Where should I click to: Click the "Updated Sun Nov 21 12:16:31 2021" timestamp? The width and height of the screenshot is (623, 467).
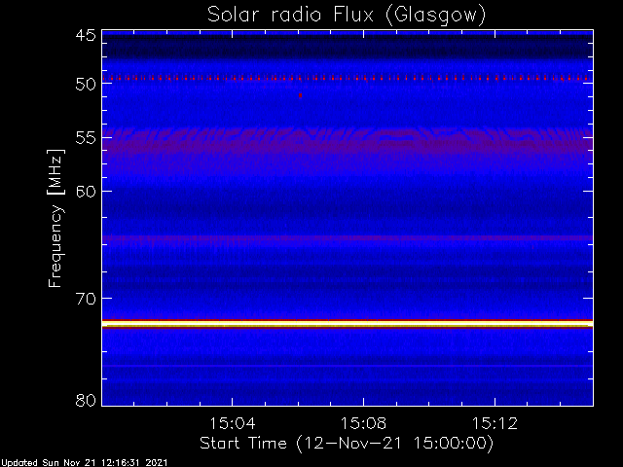85,463
